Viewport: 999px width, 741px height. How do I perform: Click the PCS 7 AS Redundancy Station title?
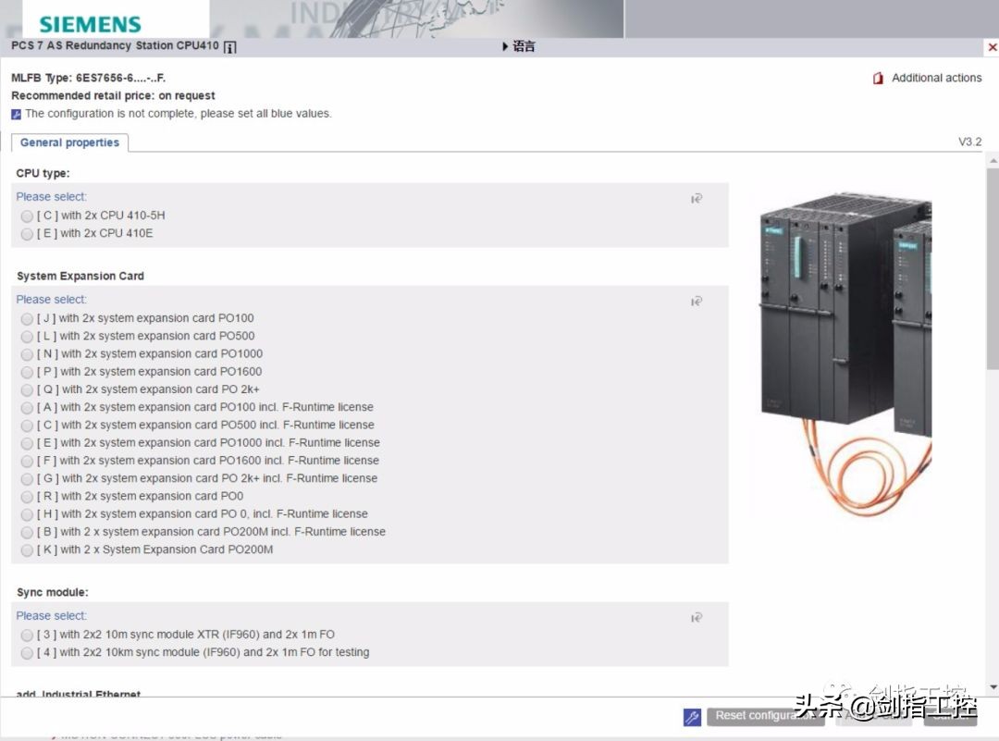(x=115, y=46)
